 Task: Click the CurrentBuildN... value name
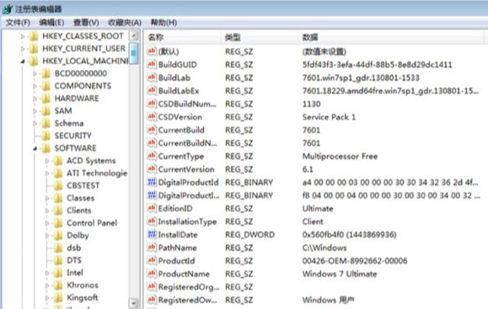coord(188,143)
